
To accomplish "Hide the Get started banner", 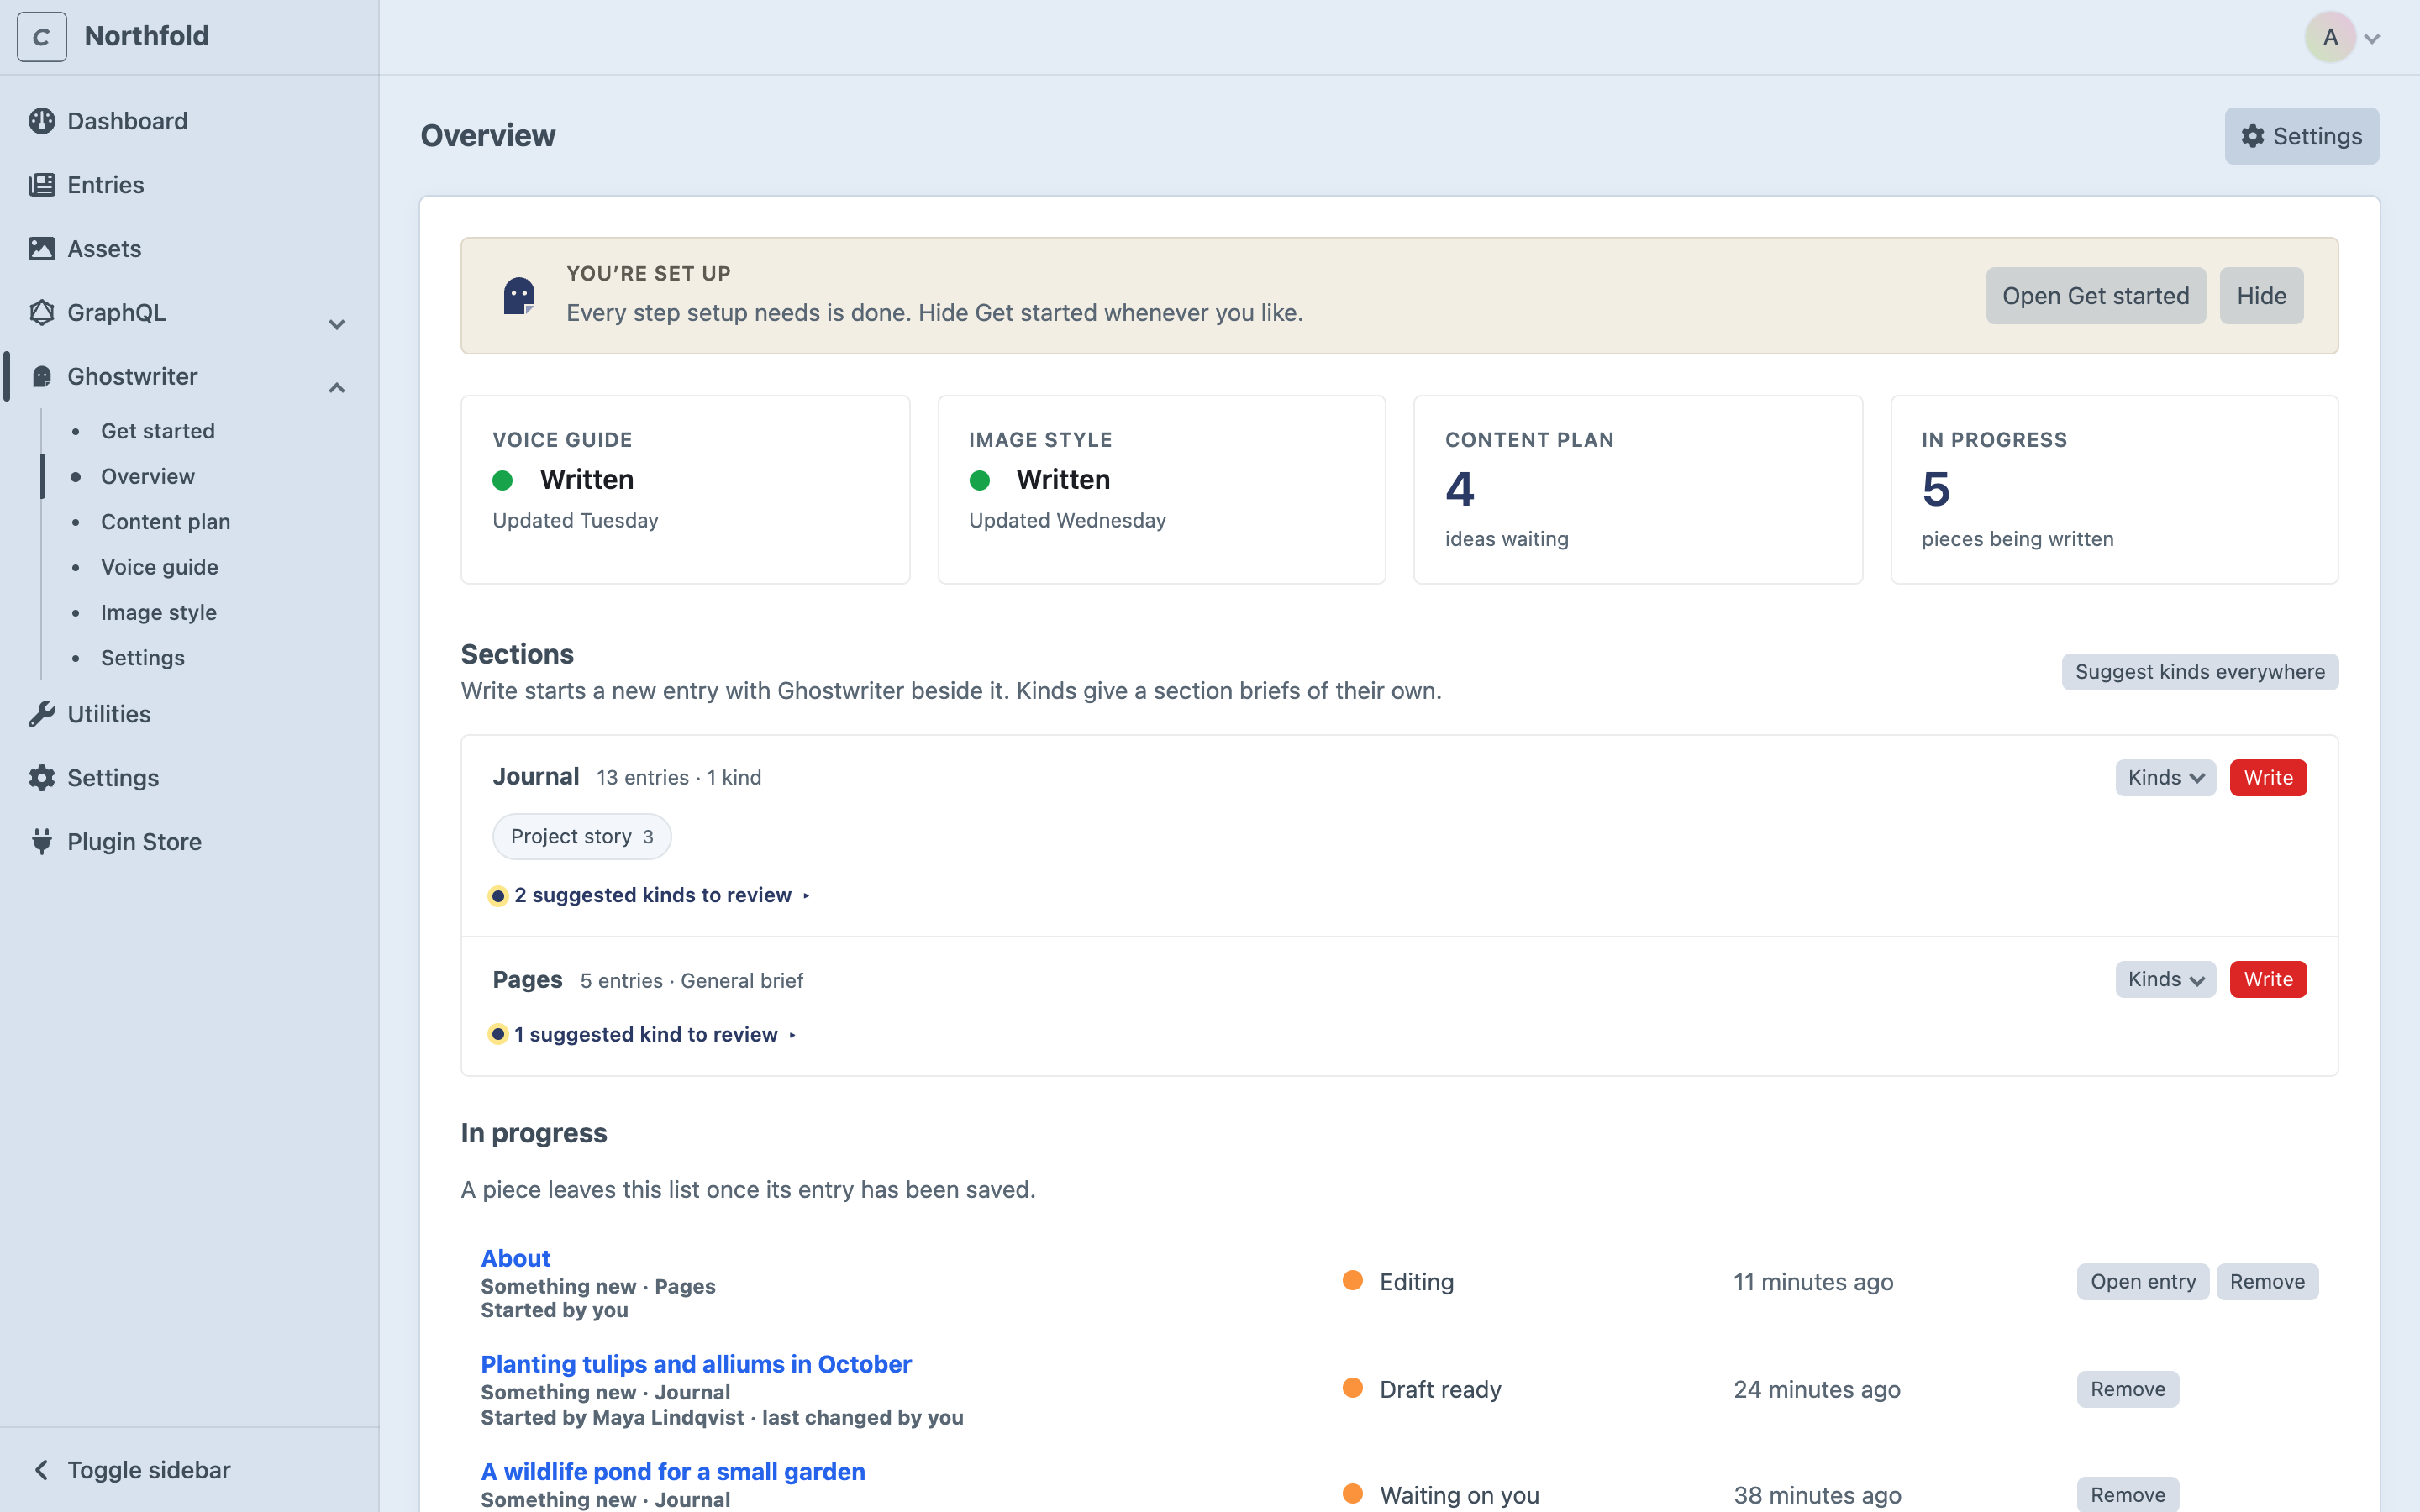I will [x=2261, y=296].
